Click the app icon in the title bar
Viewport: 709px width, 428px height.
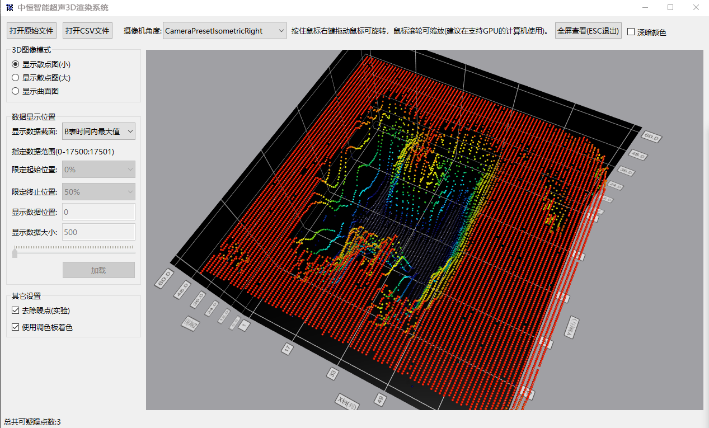9,8
